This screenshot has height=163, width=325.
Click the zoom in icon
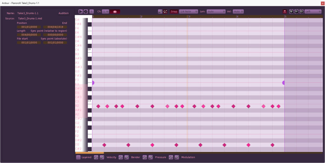(x=291, y=11)
